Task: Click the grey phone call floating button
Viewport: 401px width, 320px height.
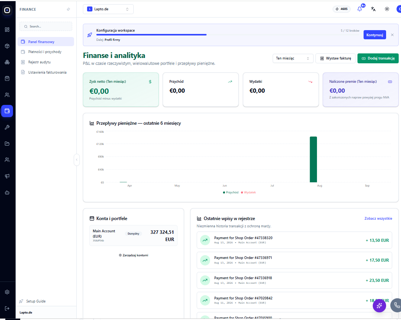Action: [397, 305]
